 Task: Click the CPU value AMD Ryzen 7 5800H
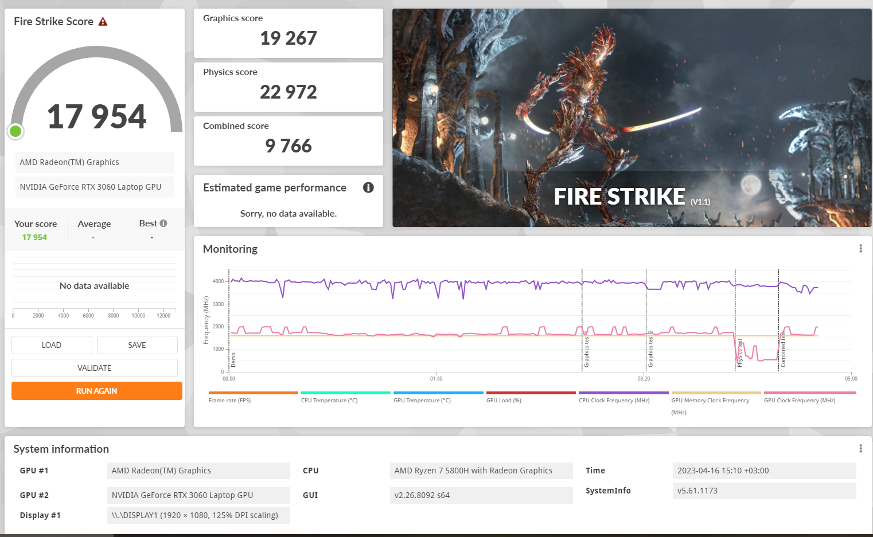coord(481,471)
